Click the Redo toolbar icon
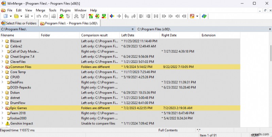The height and width of the screenshot is (137, 272). pos(46,16)
